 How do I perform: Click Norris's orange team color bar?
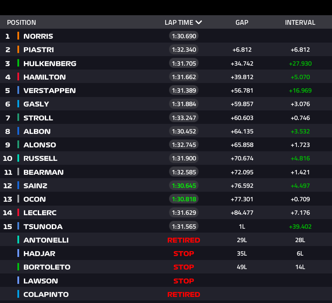pos(18,36)
